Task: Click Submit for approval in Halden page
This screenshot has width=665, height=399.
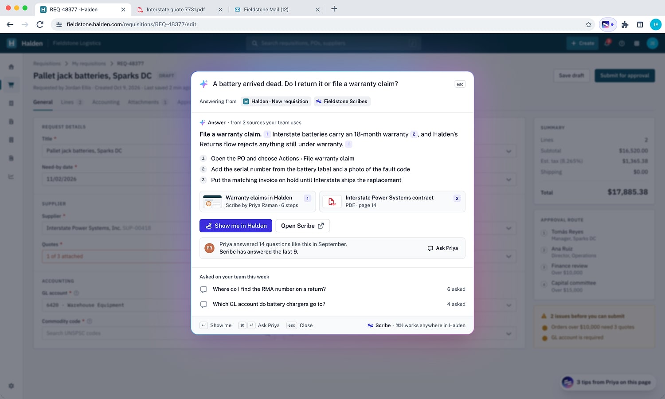Action: 624,75
